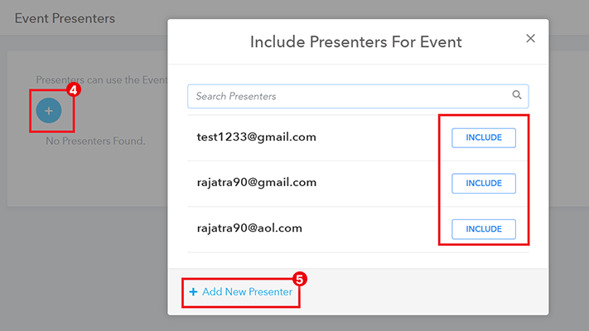Open the Add New Presenter link
This screenshot has width=589, height=331.
[247, 292]
